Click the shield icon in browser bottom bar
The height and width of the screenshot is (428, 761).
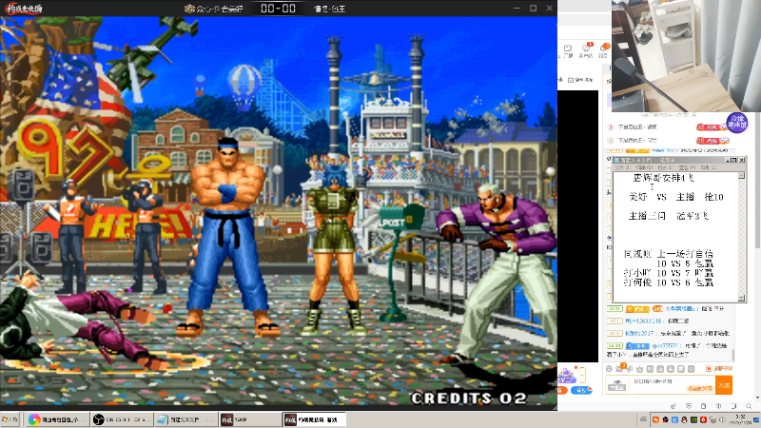pos(689,406)
